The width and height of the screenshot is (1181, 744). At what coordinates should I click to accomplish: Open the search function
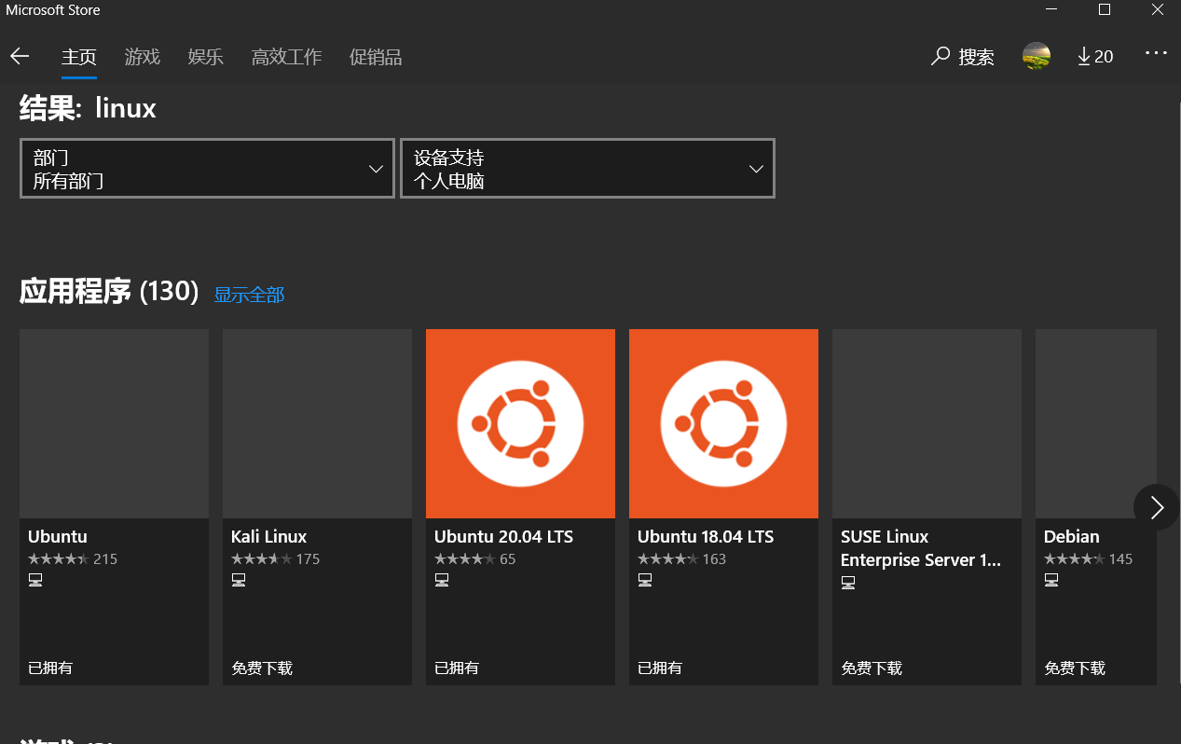[x=962, y=56]
